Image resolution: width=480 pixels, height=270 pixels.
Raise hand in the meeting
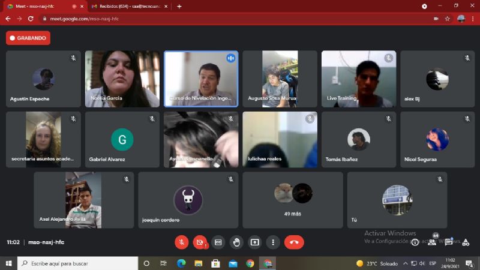pyautogui.click(x=236, y=242)
